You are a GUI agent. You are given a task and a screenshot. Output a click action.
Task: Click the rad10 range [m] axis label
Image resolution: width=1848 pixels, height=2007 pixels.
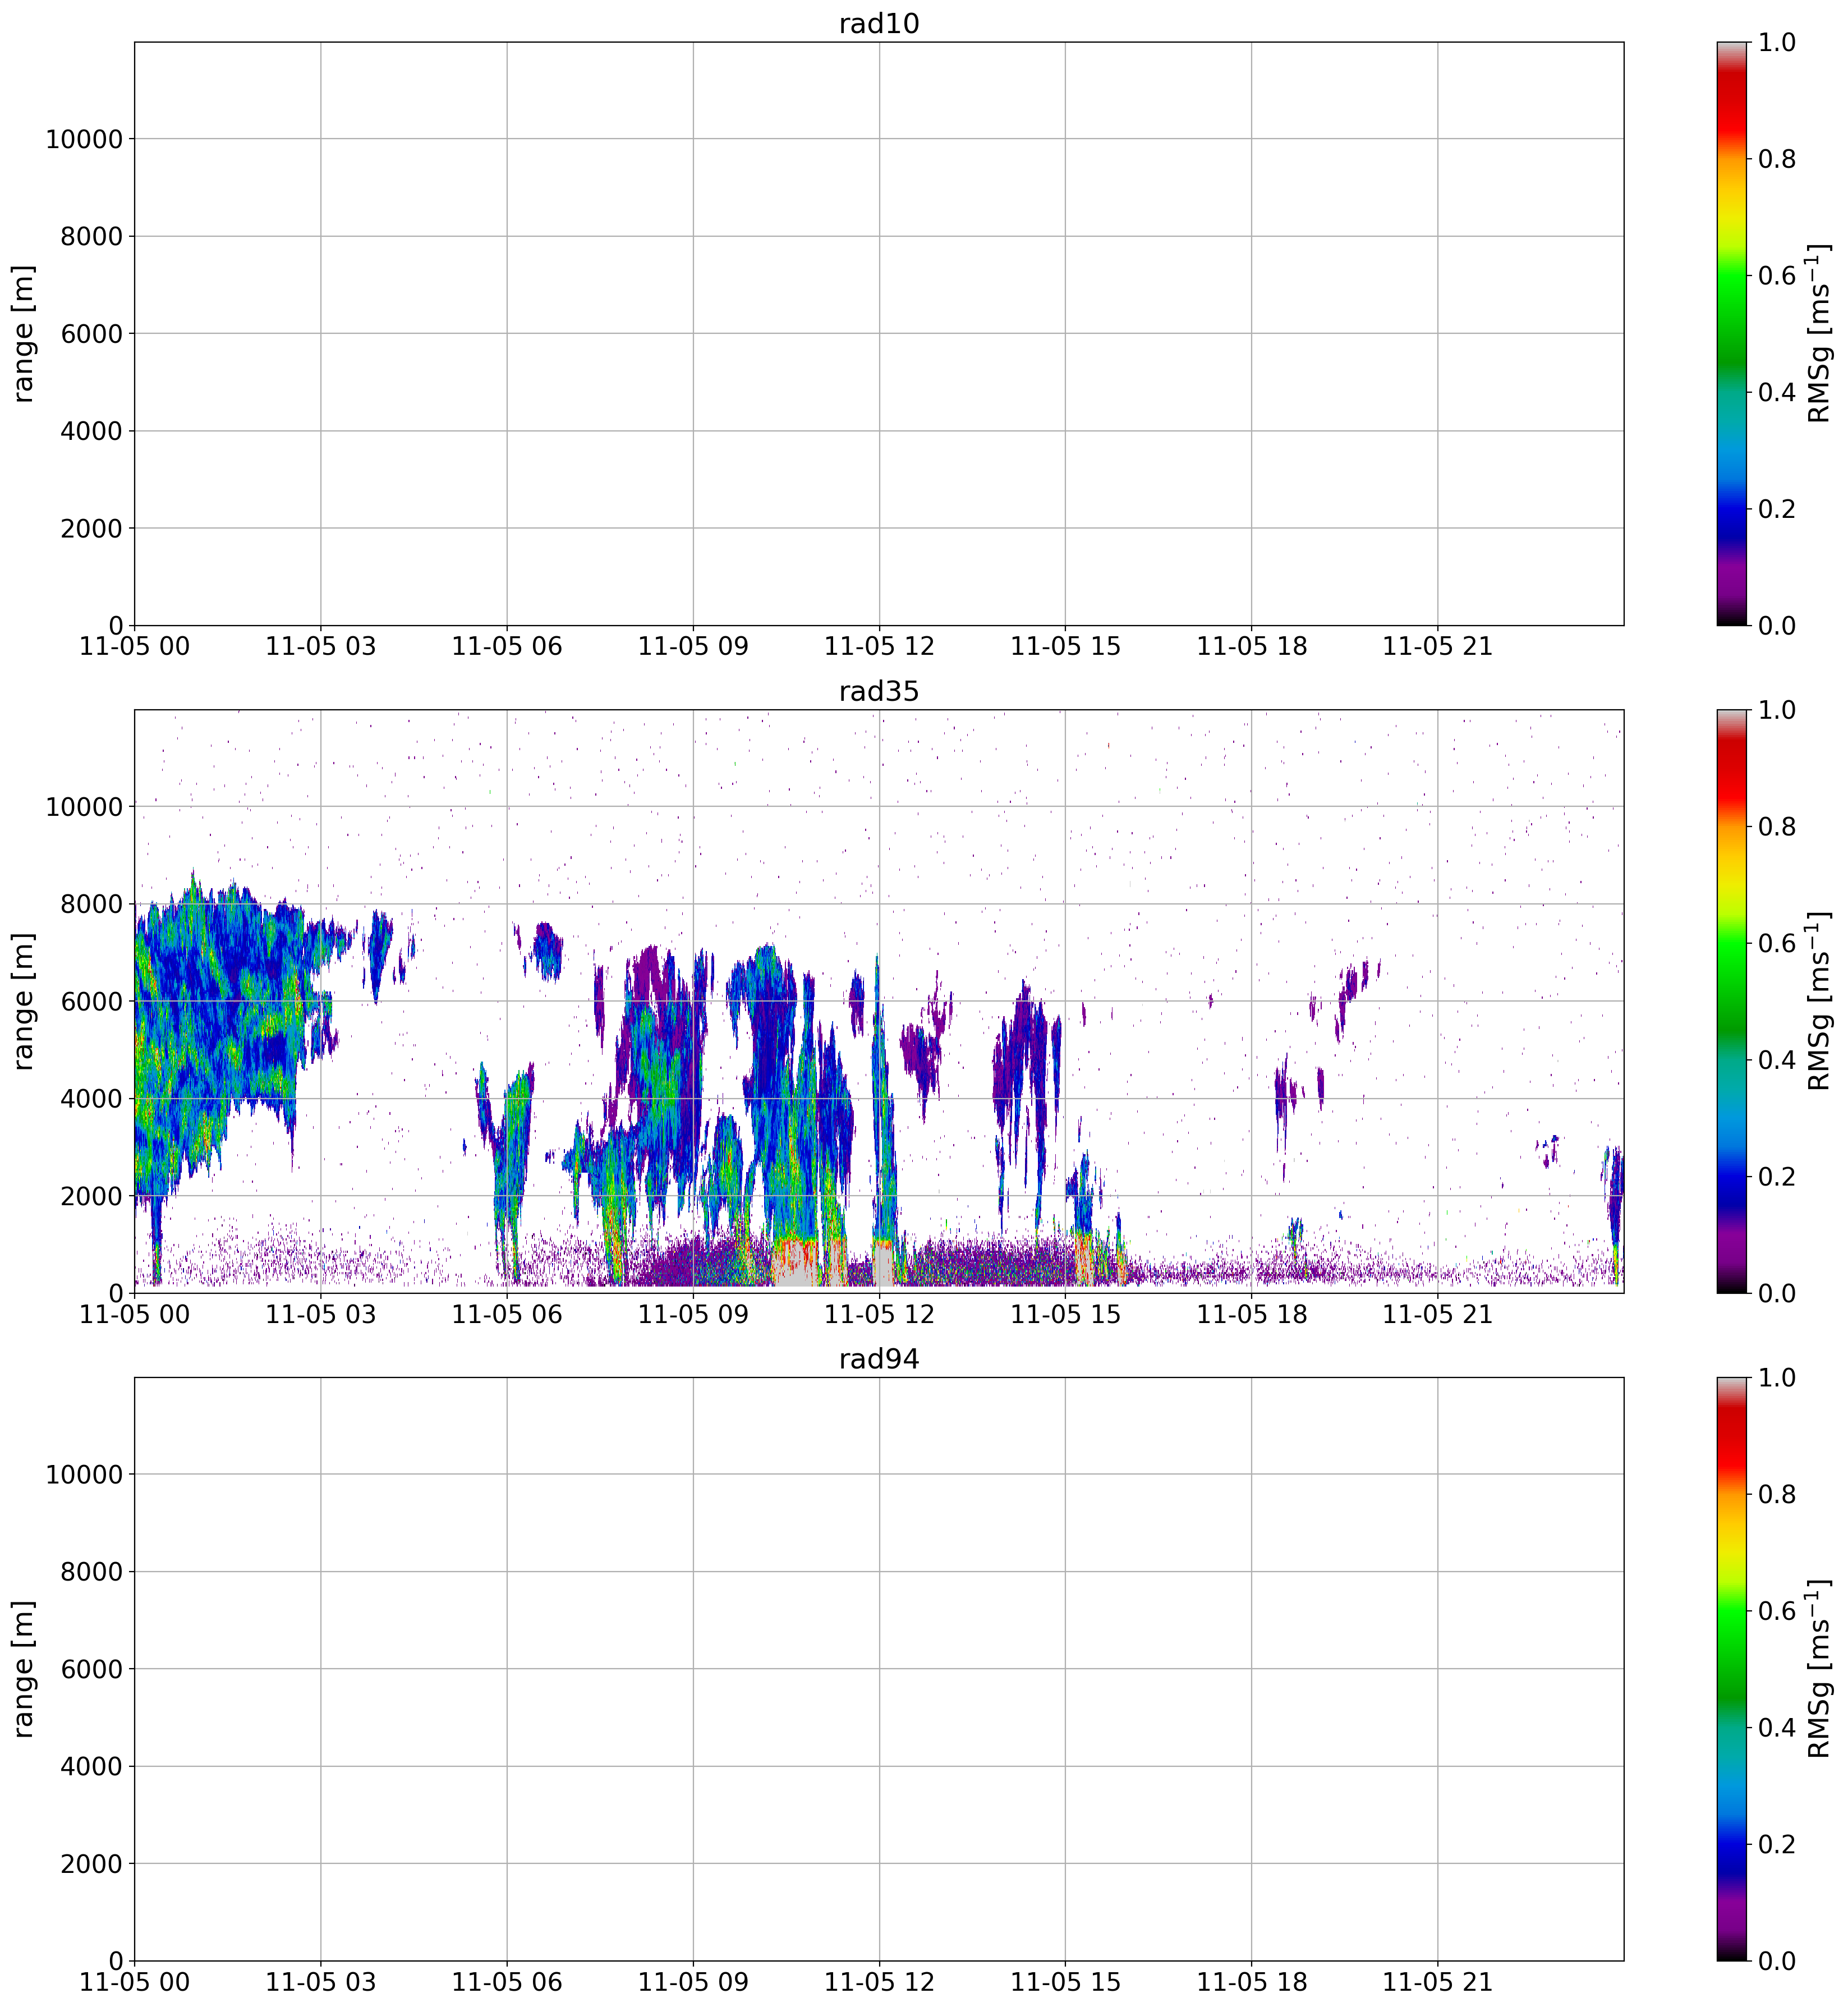click(x=24, y=333)
